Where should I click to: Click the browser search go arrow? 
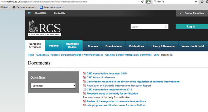point(196,1)
